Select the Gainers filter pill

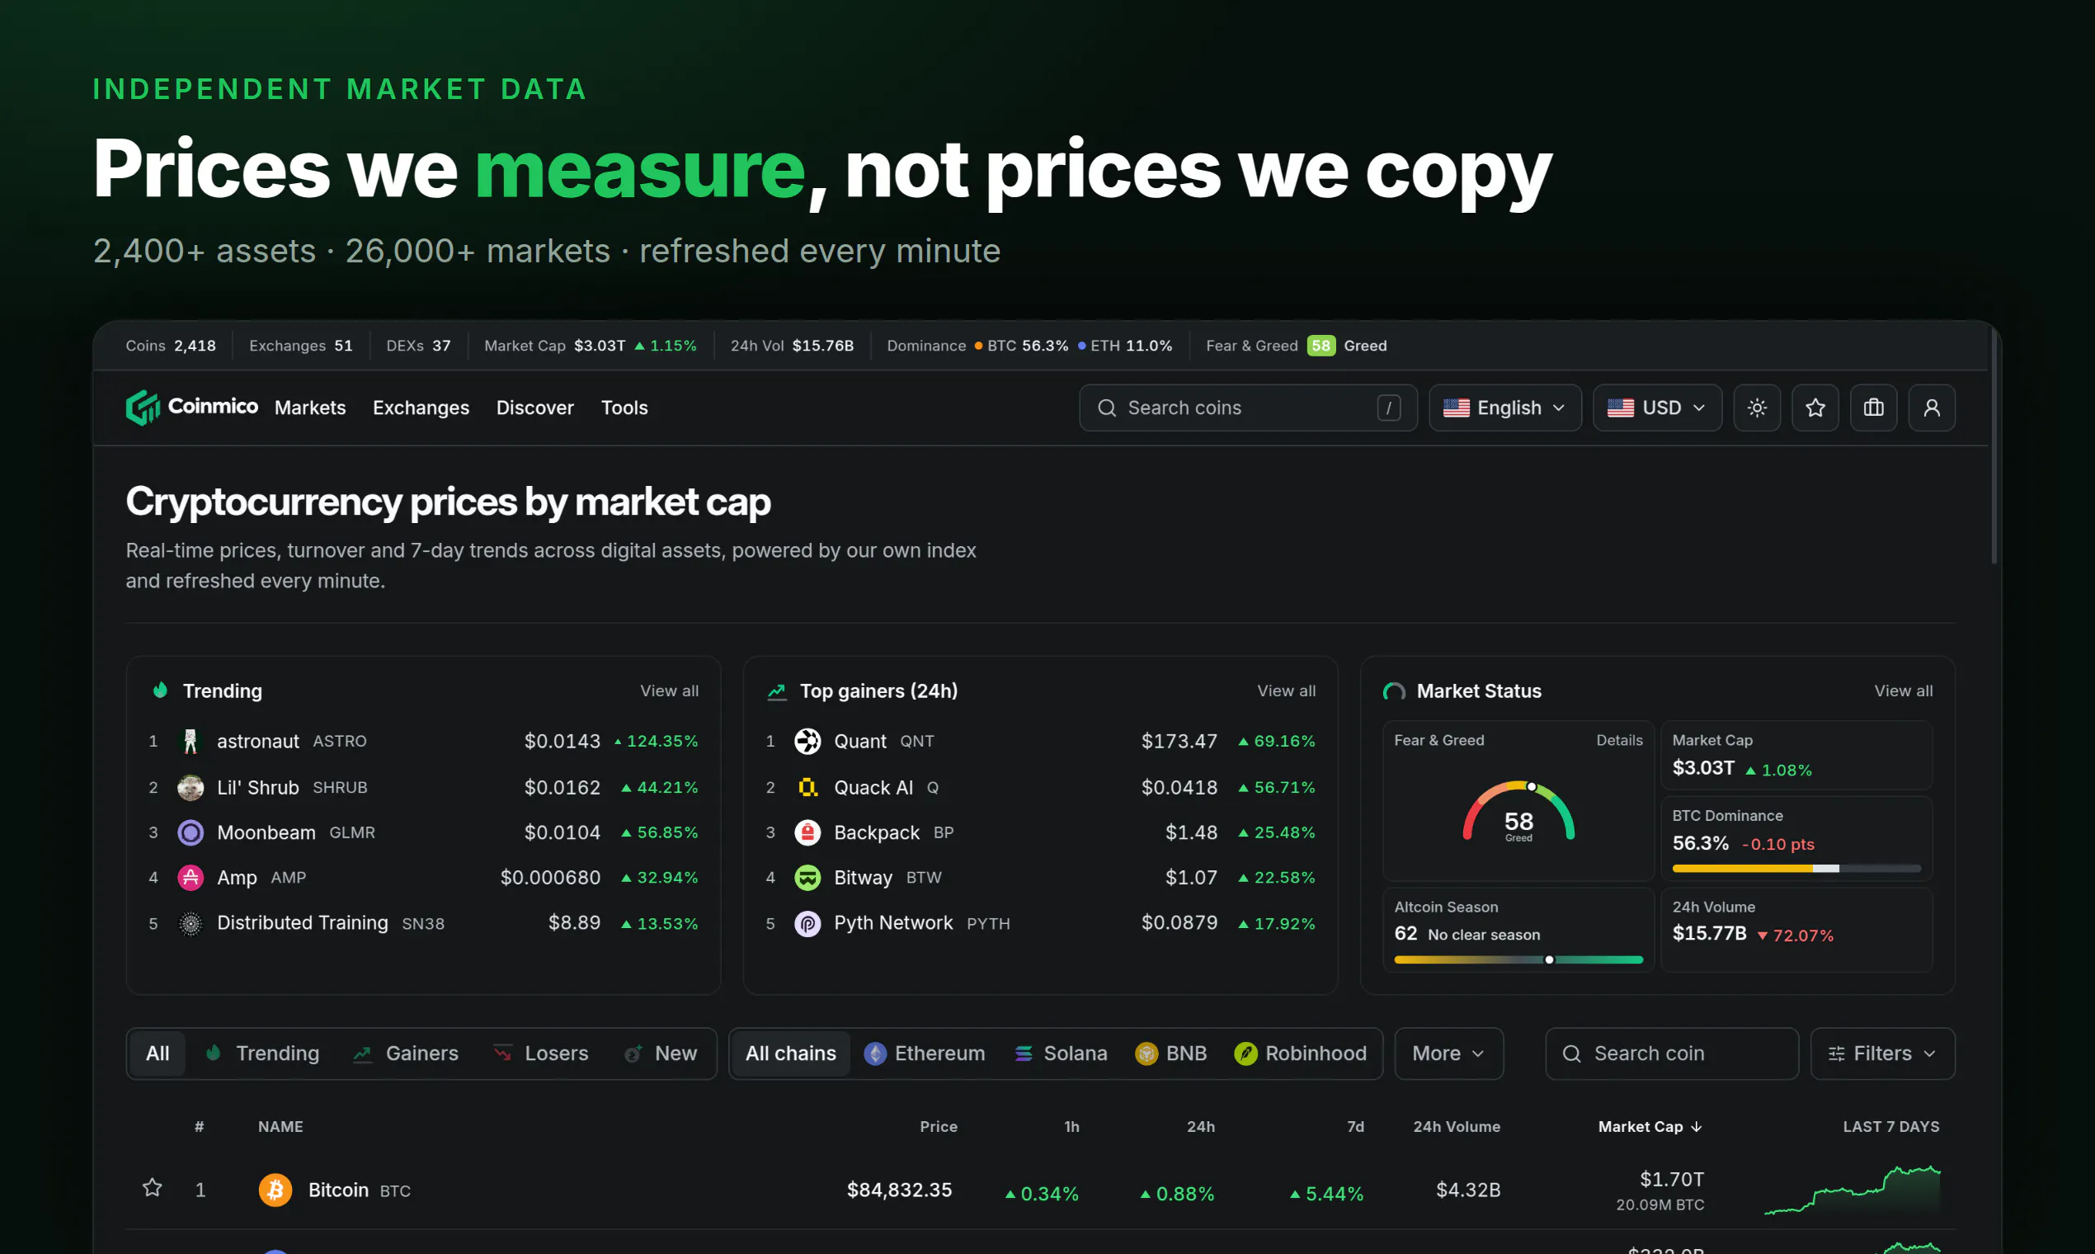(x=407, y=1054)
